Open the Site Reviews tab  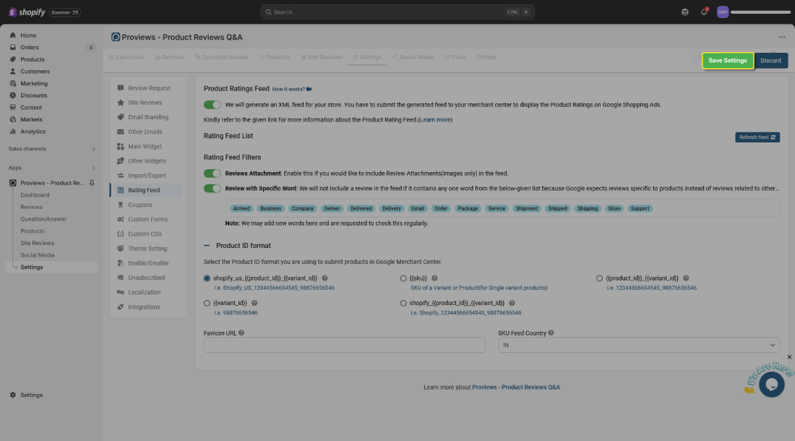pyautogui.click(x=321, y=57)
